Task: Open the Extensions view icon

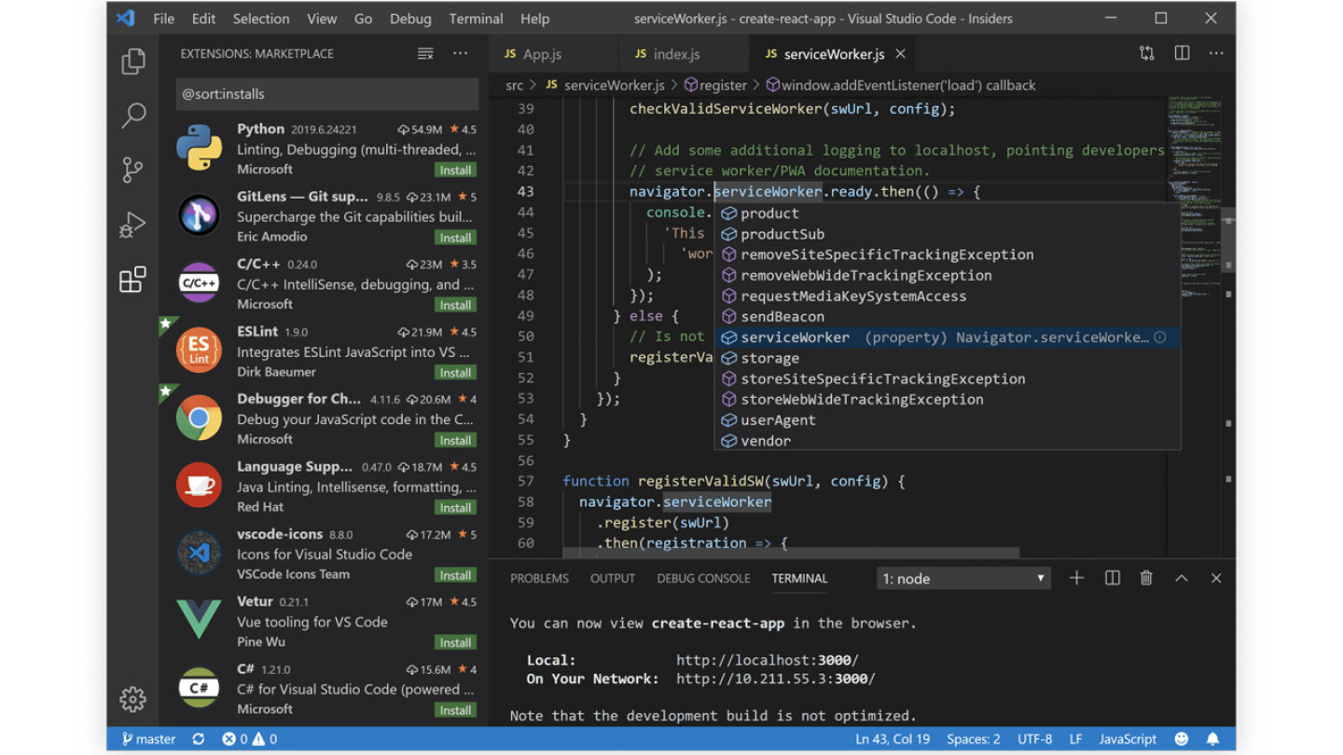Action: pyautogui.click(x=133, y=279)
